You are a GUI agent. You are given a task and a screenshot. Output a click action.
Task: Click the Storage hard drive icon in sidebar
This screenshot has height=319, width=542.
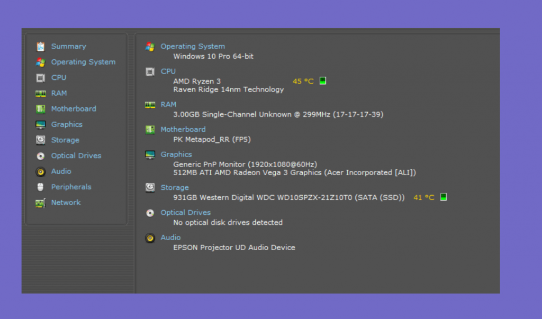[x=40, y=140]
